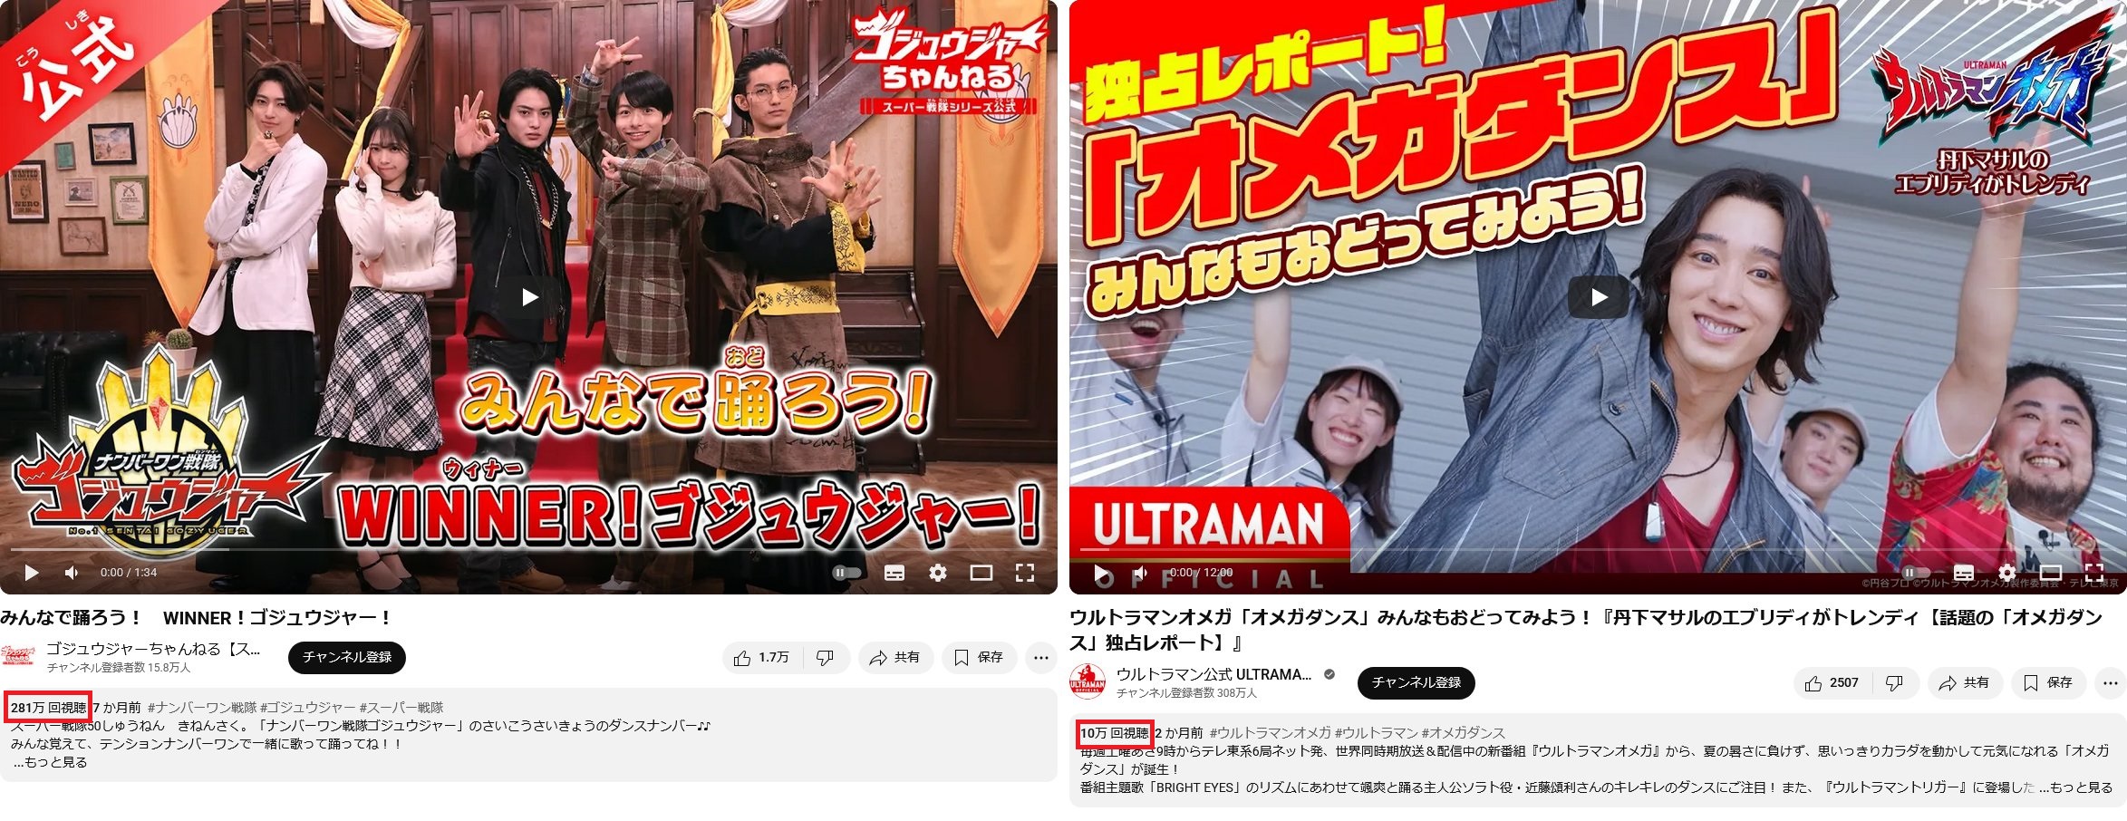Play the Gozyuger video with bottom-left play icon

32,573
